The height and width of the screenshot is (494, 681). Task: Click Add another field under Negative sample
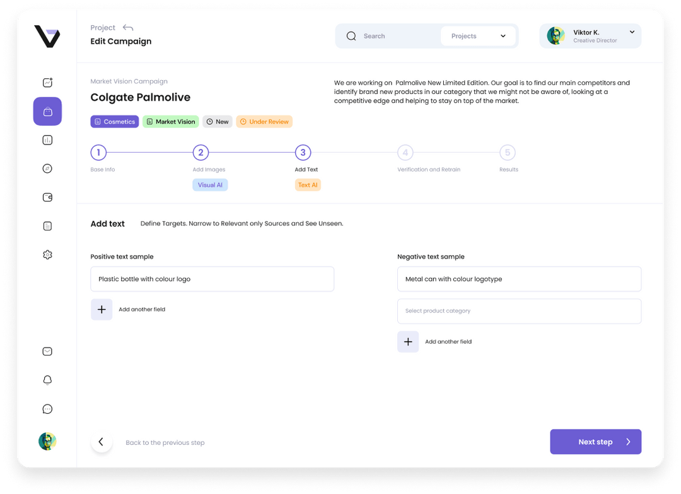pyautogui.click(x=448, y=342)
